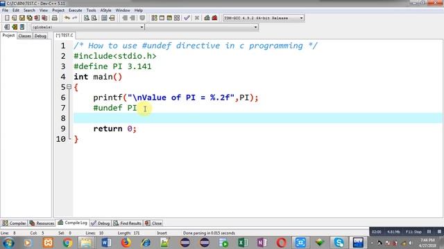Open the Search menu
Screen dimensions: 444x249
[x=29, y=10]
